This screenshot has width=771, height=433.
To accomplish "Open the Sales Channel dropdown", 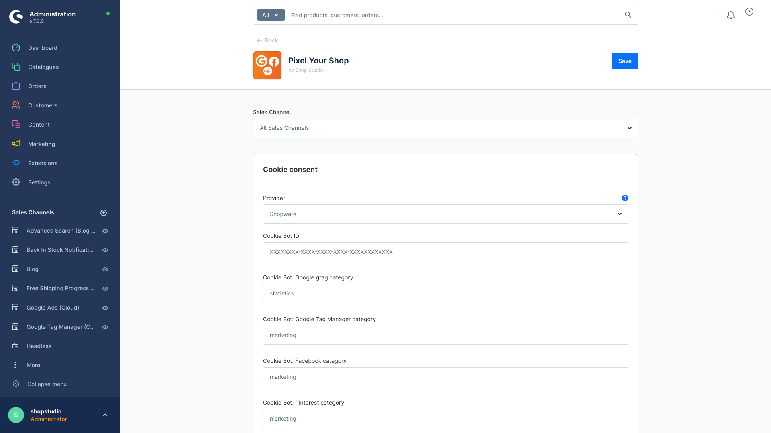I will [446, 128].
